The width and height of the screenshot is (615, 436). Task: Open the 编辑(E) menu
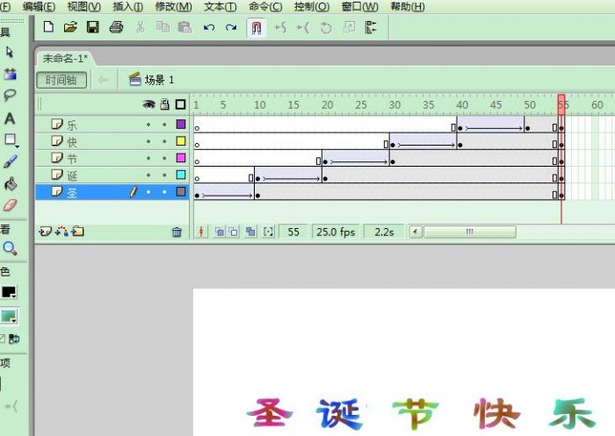click(39, 7)
